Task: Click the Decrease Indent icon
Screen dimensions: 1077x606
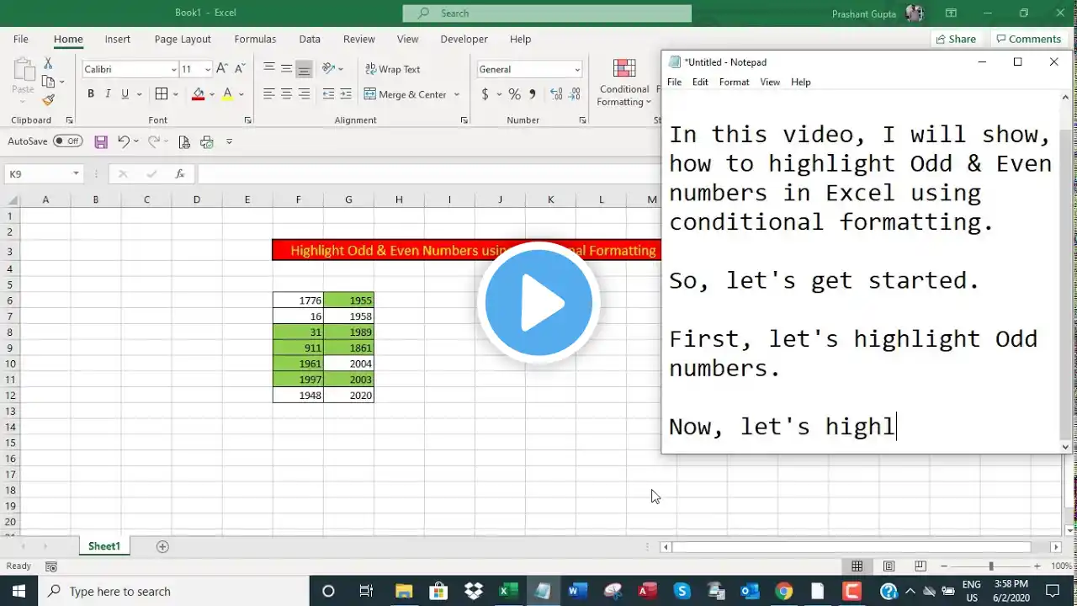Action: tap(328, 94)
